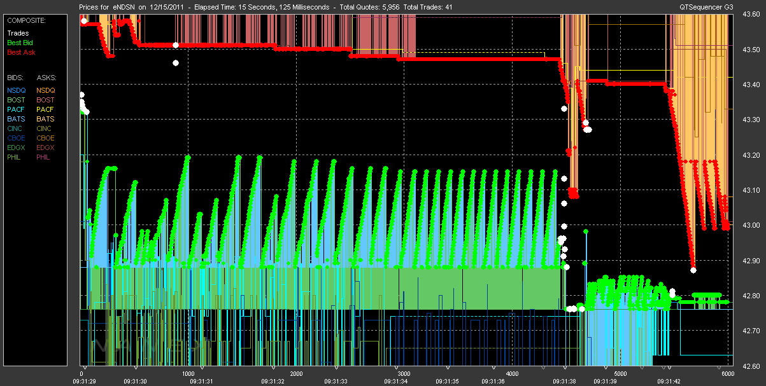The width and height of the screenshot is (766, 386).
Task: Click the 09:31:33 time axis label
Action: 335,381
